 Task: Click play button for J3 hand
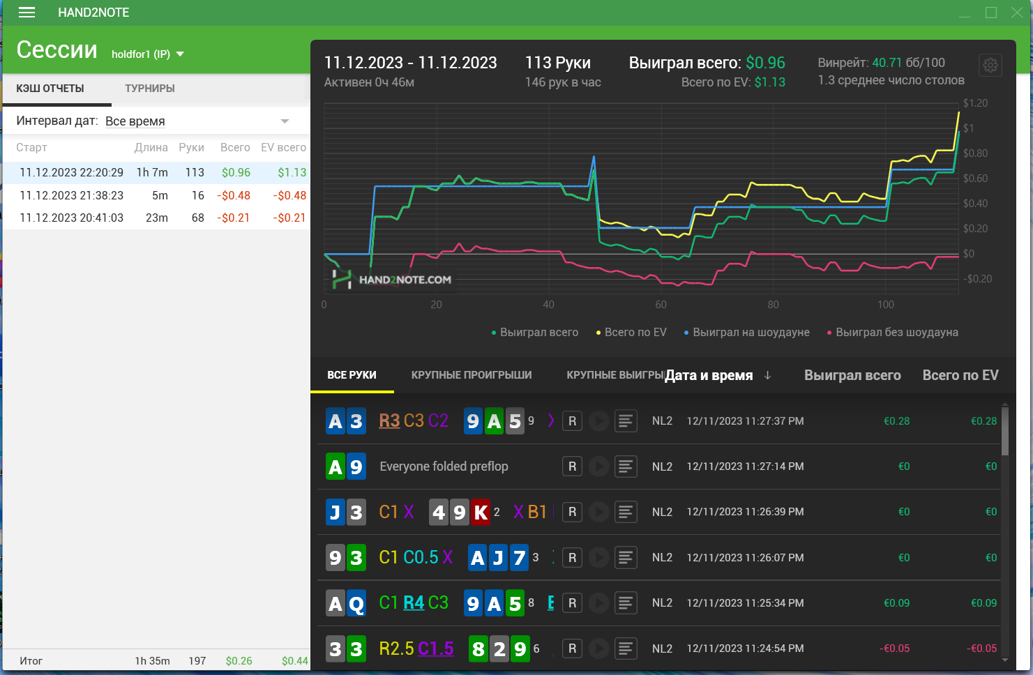598,512
